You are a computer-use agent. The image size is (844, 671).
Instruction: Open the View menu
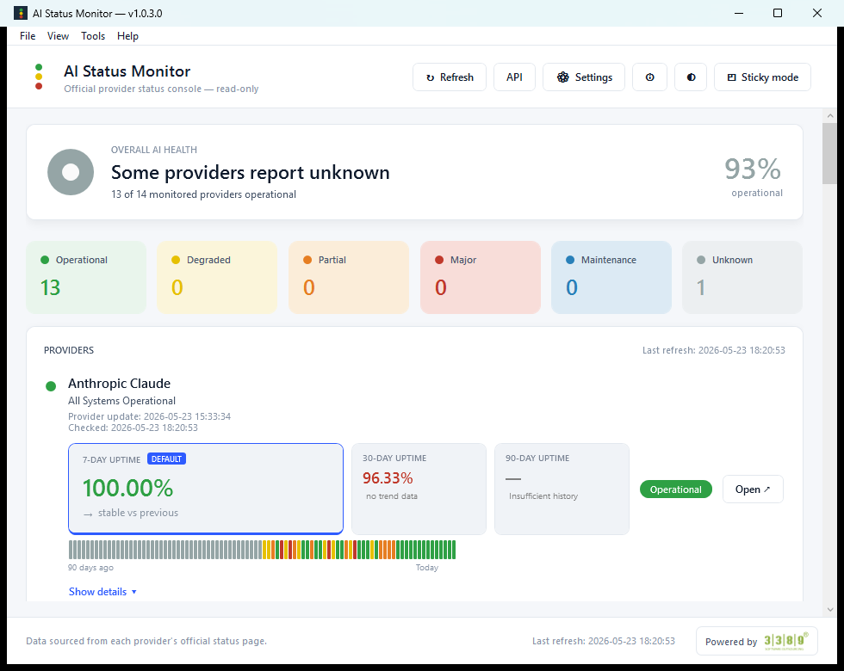coord(59,36)
